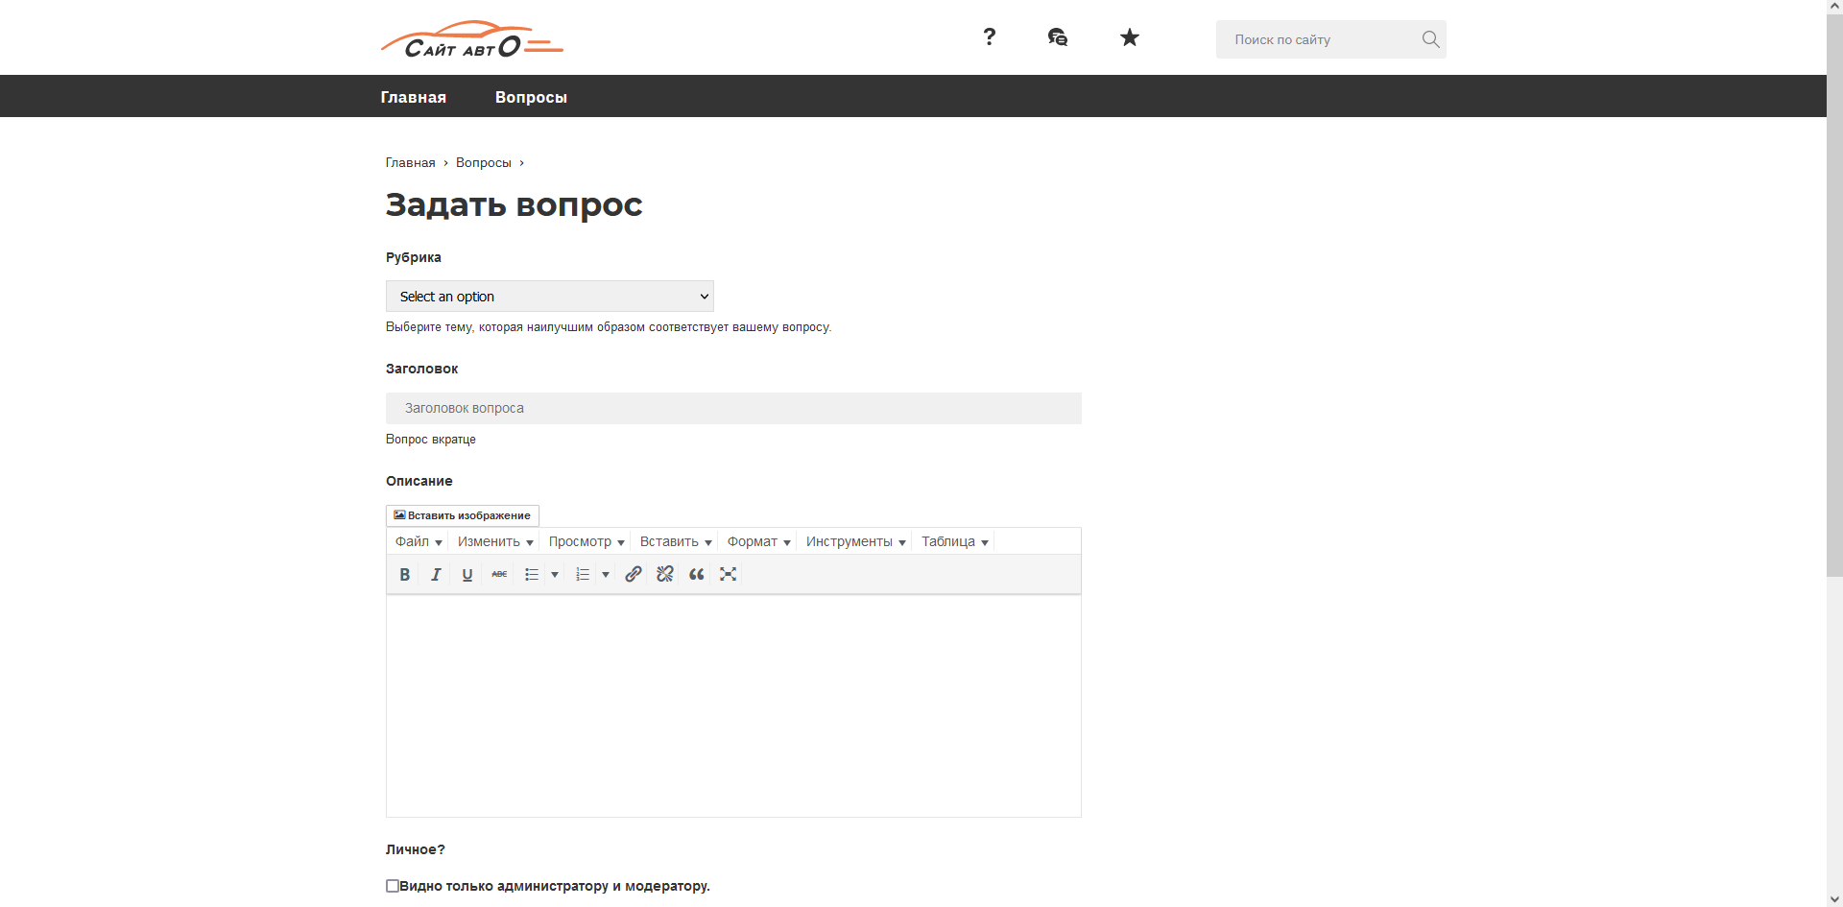This screenshot has height=907, width=1843.
Task: Click Главная breadcrumb link
Action: [411, 163]
